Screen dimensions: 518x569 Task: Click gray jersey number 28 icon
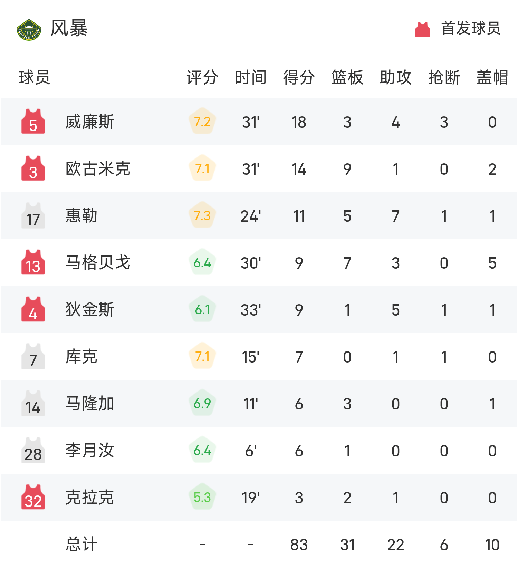pos(33,451)
